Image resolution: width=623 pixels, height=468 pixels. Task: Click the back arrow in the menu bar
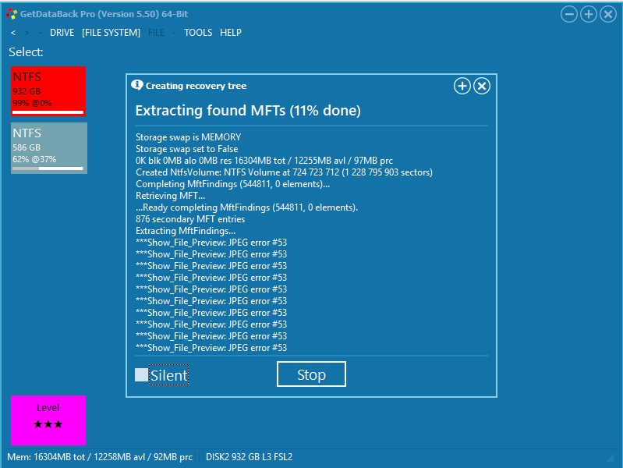pyautogui.click(x=13, y=33)
